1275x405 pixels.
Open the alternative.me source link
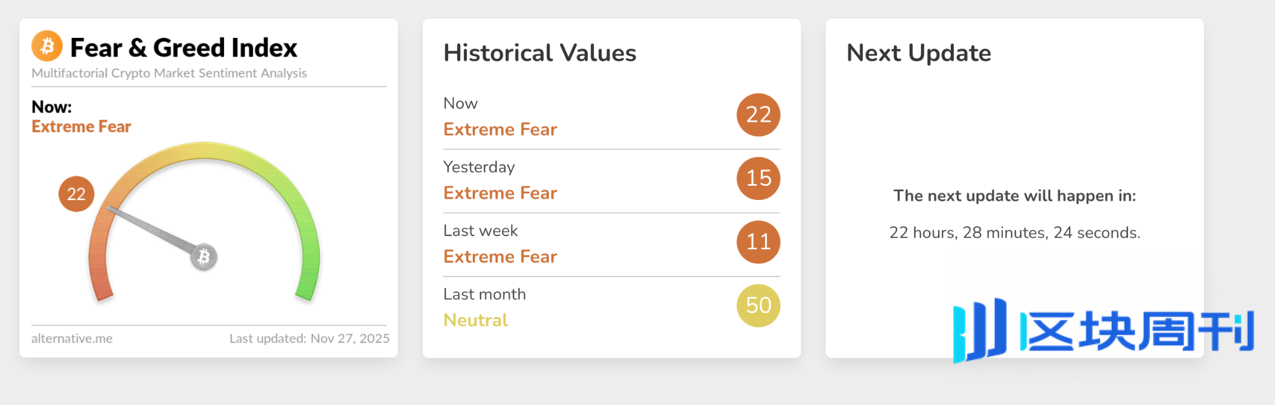pyautogui.click(x=72, y=339)
